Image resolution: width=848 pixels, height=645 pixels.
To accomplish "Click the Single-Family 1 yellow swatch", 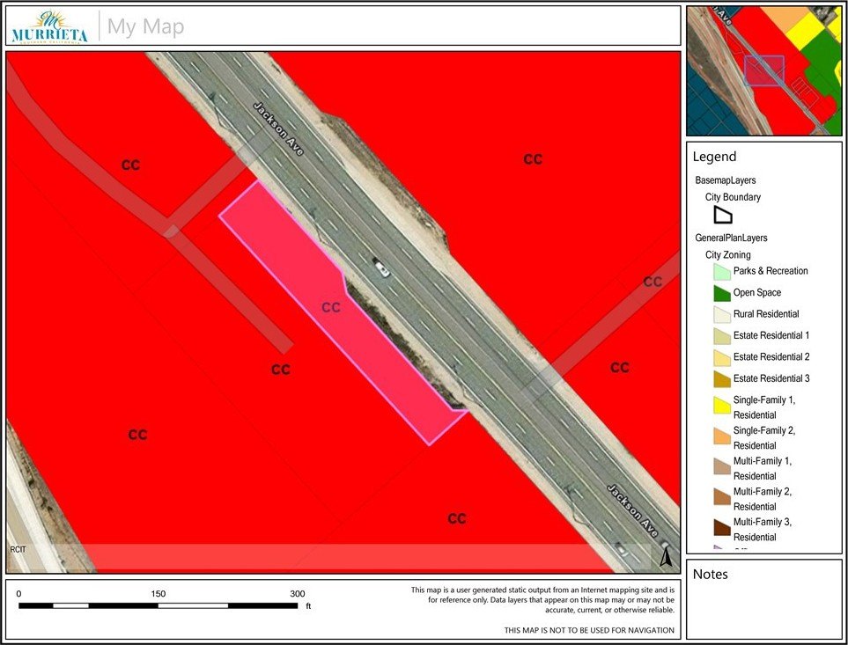I will coord(722,405).
